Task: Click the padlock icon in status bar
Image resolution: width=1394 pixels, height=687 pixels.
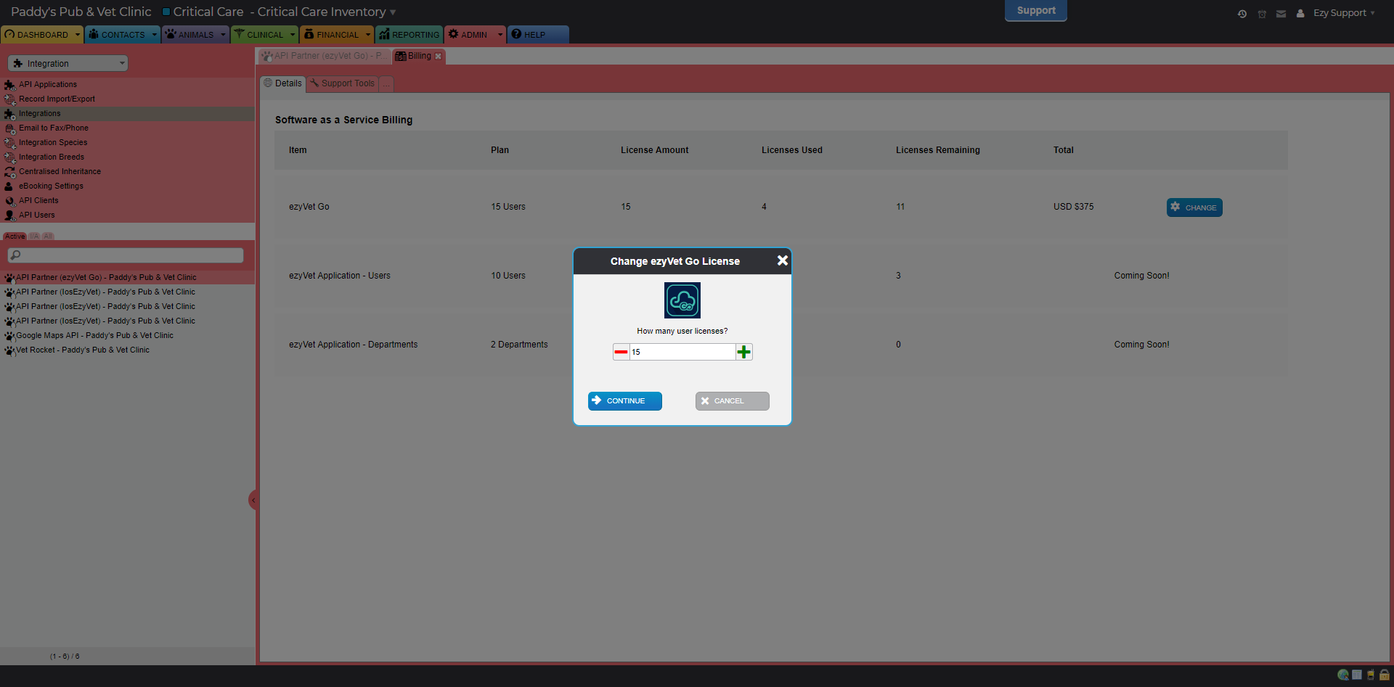Action: (1385, 675)
